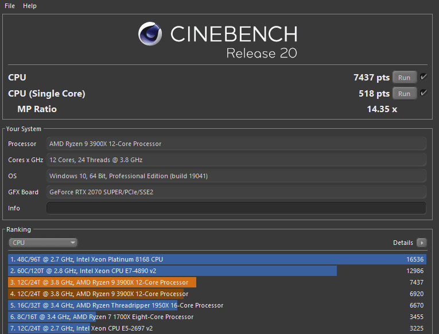
Task: Click the 3225 Xeon E5 score value
Action: coord(417,328)
